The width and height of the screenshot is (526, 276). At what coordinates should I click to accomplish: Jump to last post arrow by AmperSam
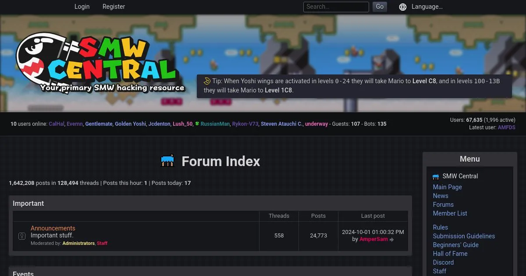point(392,240)
